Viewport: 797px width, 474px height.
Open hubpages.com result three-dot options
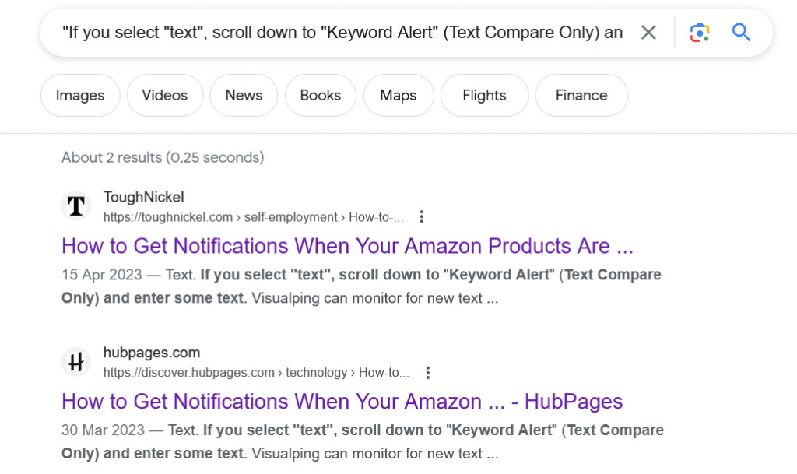428,372
